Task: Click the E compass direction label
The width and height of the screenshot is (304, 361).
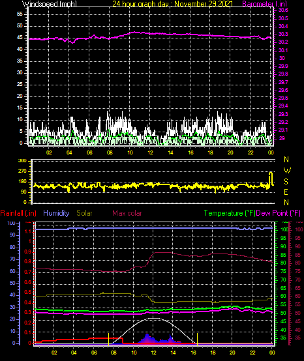Action: 286,192
